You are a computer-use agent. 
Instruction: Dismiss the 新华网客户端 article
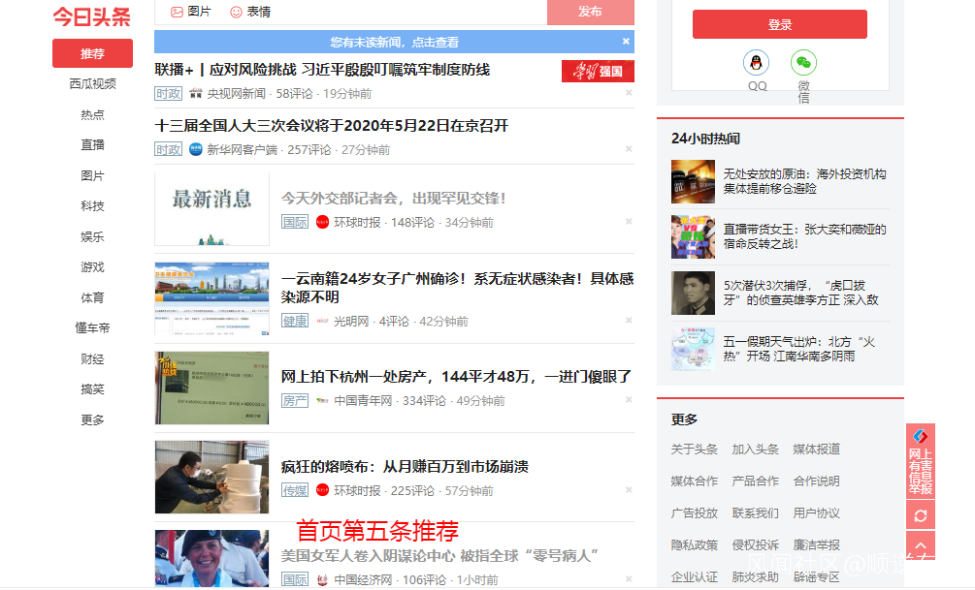click(x=629, y=149)
